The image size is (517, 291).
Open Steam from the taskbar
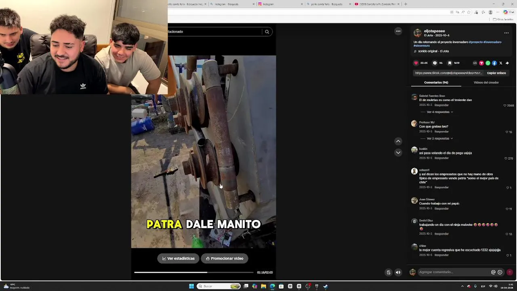coord(326,286)
